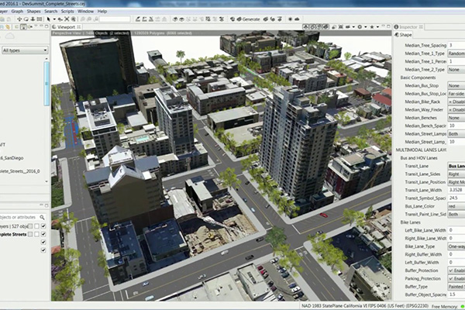Toggle Buffer_Protection Enabled setting
This screenshot has width=465, height=310.
pyautogui.click(x=456, y=270)
